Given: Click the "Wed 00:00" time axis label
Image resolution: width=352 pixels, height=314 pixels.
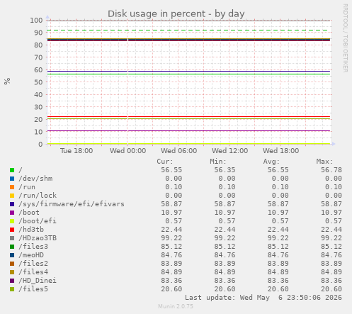Looking at the screenshot, I should click(127, 151).
